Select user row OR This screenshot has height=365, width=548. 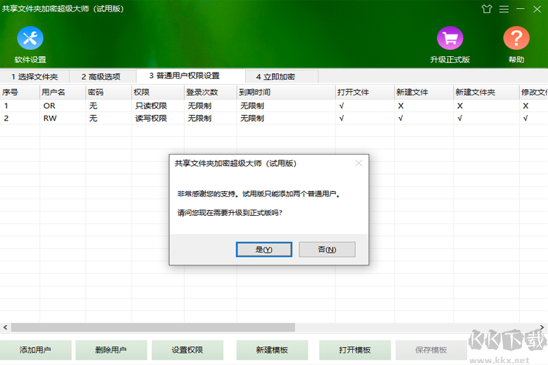click(x=274, y=105)
